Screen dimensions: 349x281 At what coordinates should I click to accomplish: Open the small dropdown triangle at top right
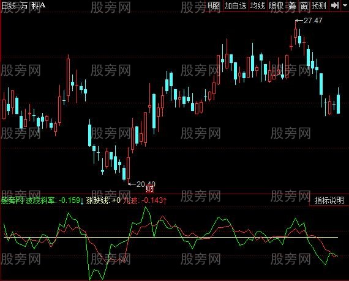click(x=345, y=5)
